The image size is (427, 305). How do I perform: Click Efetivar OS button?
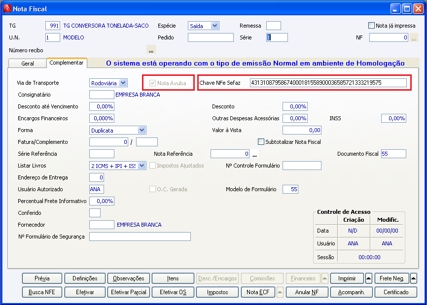(173, 292)
